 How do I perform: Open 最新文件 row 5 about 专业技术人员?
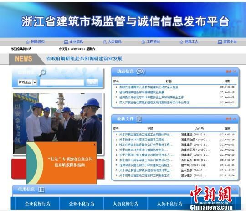click(x=146, y=155)
